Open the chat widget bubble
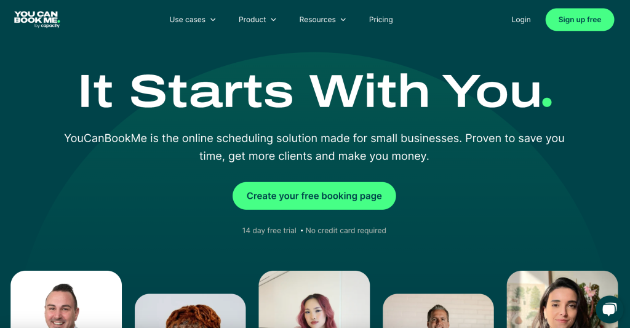 tap(609, 309)
